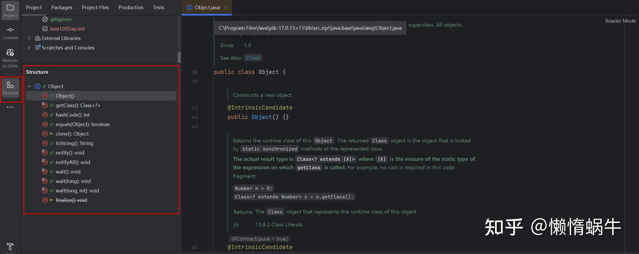Screen dimensions: 639x254
Task: Open the Build hammer tool window
Action: point(10,247)
